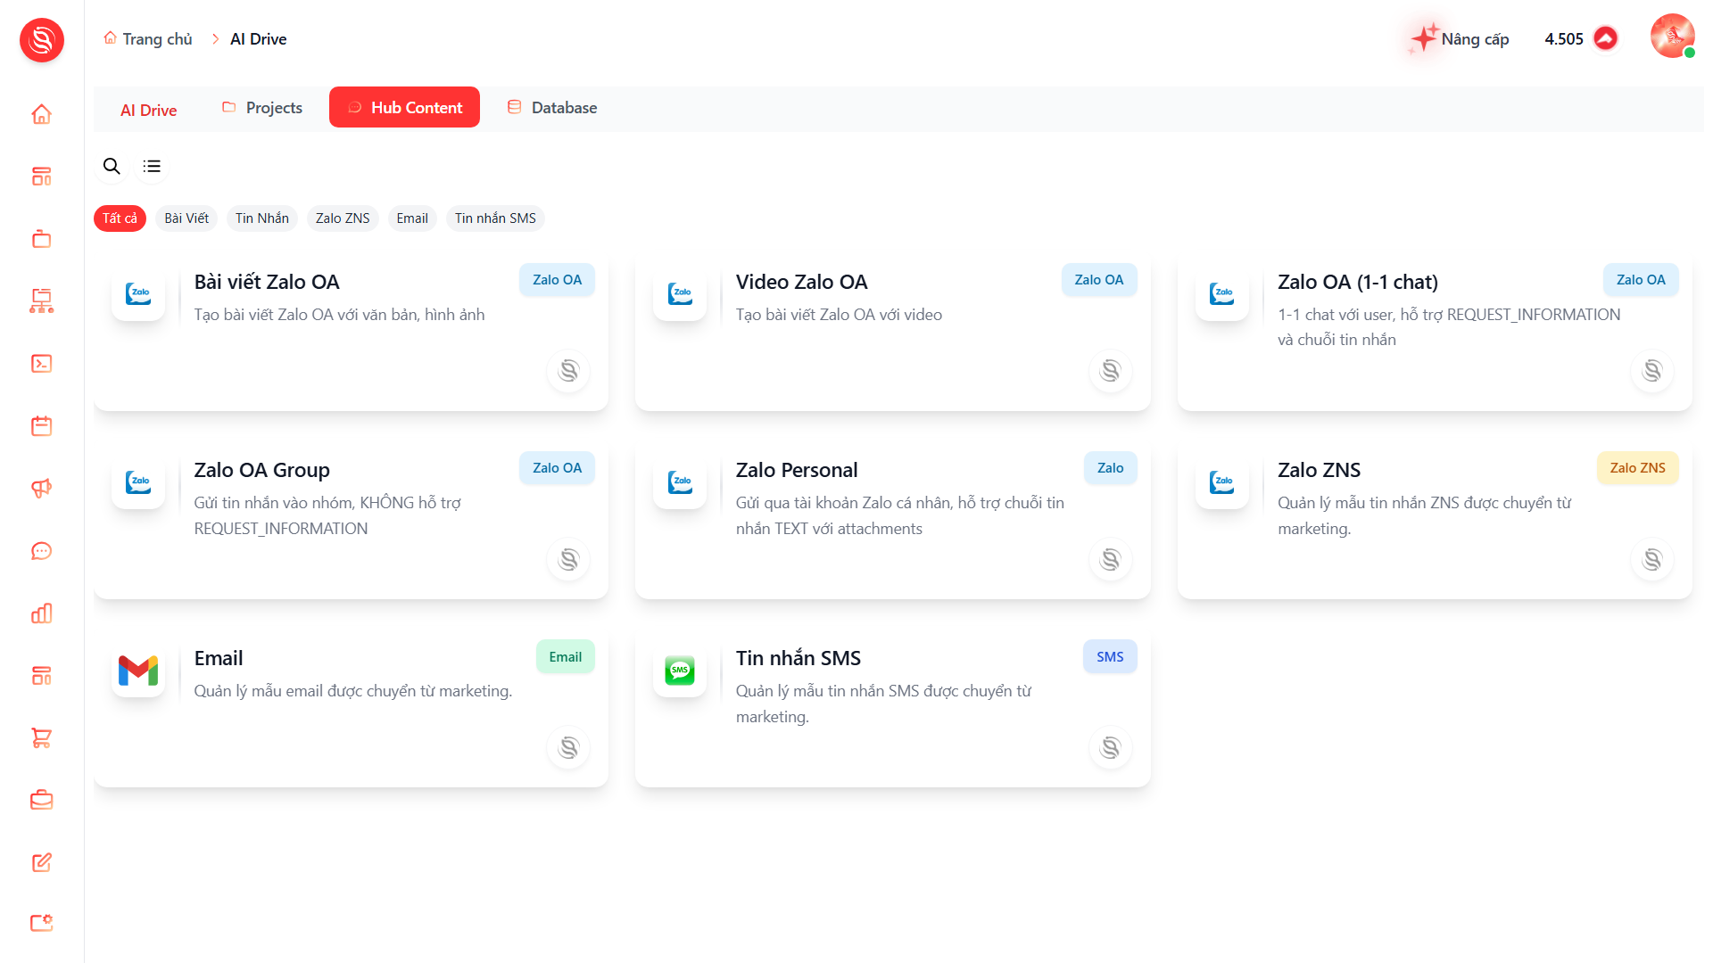The height and width of the screenshot is (963, 1713).
Task: Filter by Email chip
Action: (412, 218)
